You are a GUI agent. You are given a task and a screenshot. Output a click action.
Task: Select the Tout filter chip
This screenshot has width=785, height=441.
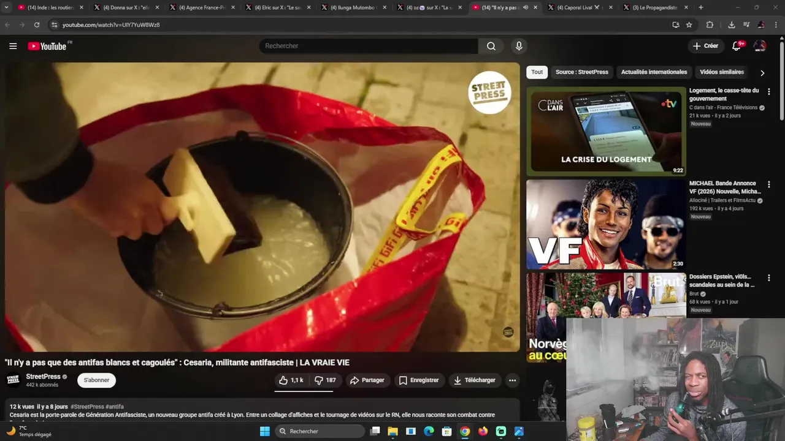pyautogui.click(x=537, y=72)
